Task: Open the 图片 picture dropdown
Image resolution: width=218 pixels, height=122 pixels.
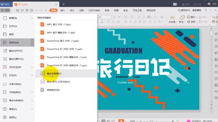Action: pyautogui.click(x=192, y=17)
